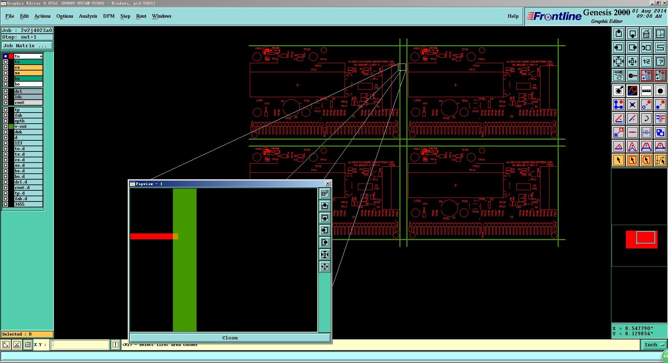Click the home view icon
The height and width of the screenshot is (363, 668).
click(x=646, y=34)
